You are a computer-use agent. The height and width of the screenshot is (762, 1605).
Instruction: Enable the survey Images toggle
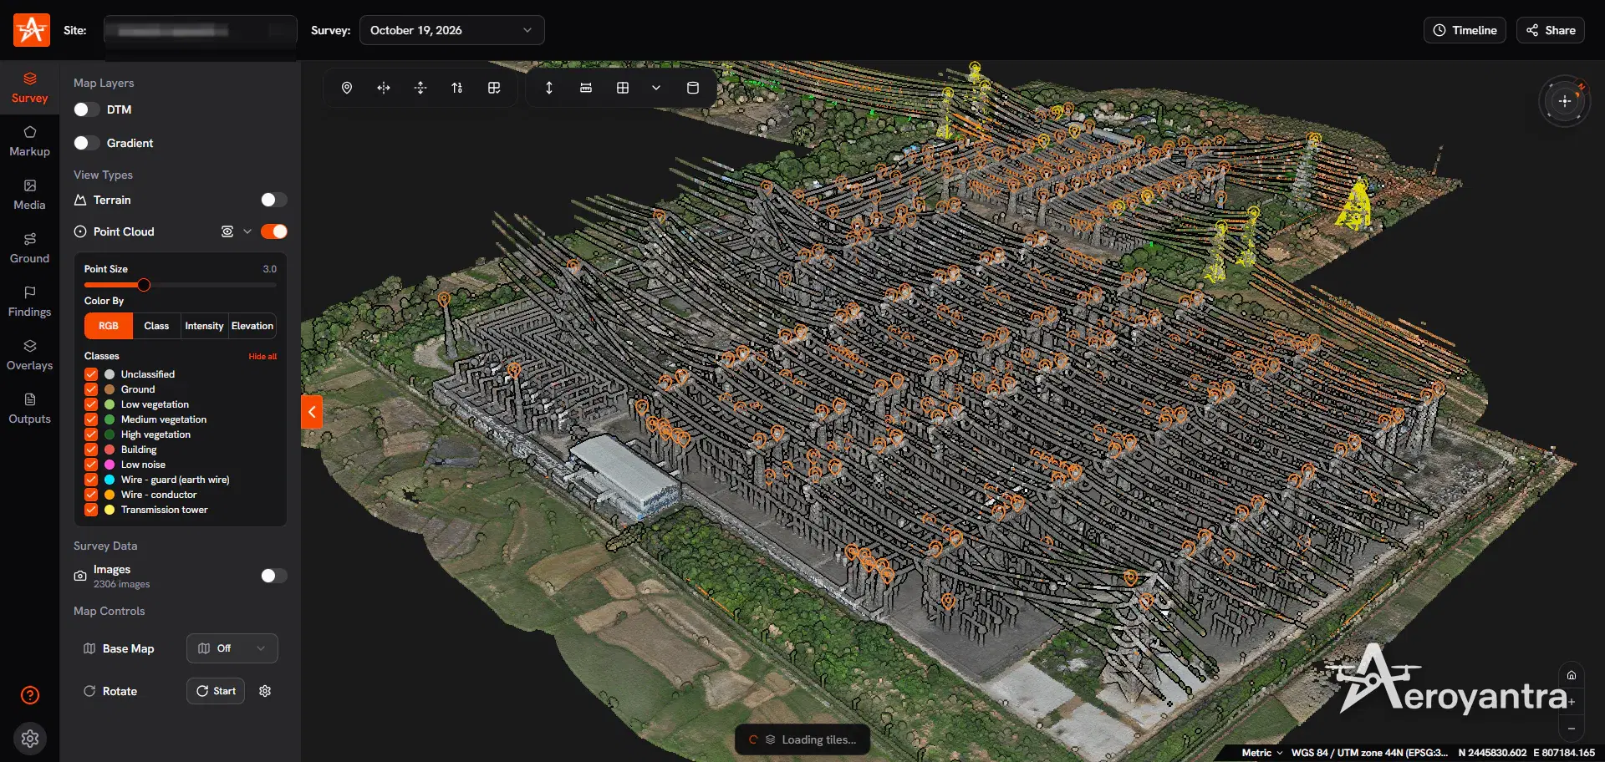point(274,576)
